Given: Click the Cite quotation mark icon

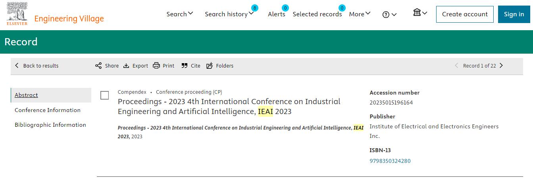Looking at the screenshot, I should pyautogui.click(x=184, y=66).
